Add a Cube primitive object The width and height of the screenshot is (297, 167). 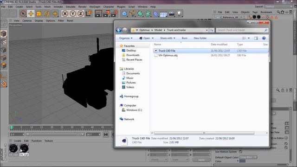point(124,13)
